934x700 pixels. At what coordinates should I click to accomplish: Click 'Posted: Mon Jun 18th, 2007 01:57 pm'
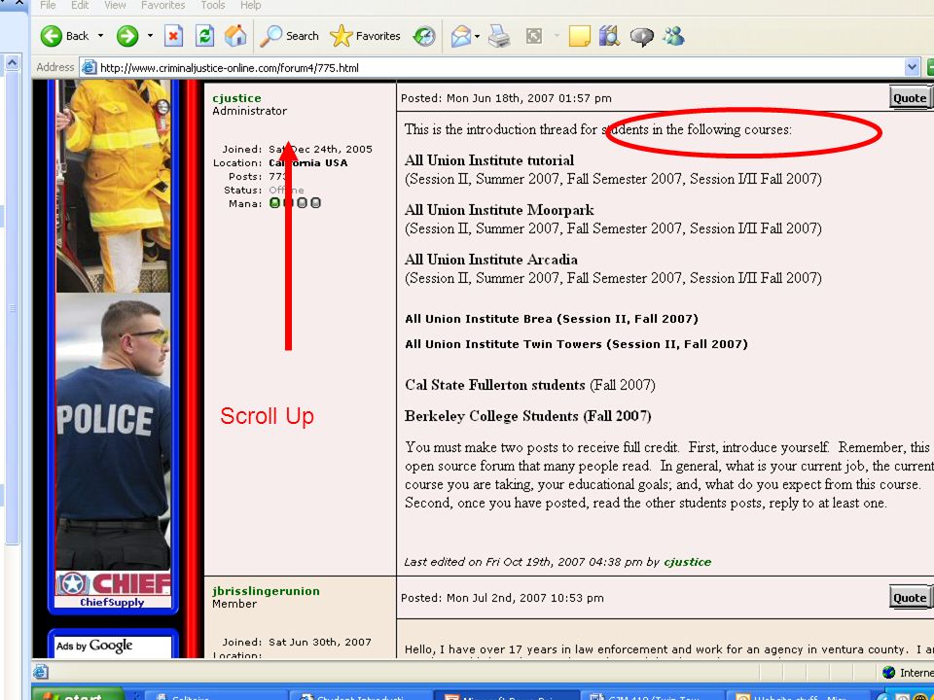tap(506, 99)
